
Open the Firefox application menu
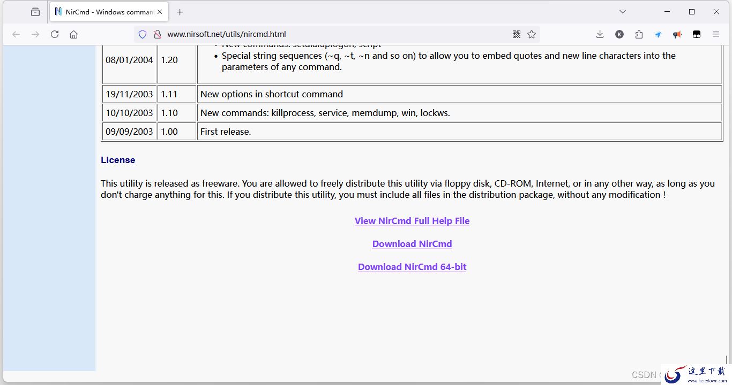click(716, 34)
